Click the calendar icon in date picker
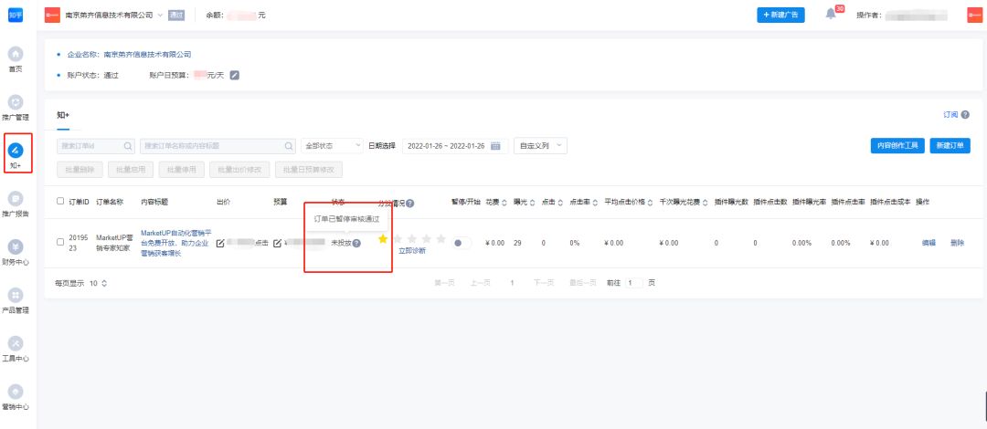 click(x=496, y=146)
